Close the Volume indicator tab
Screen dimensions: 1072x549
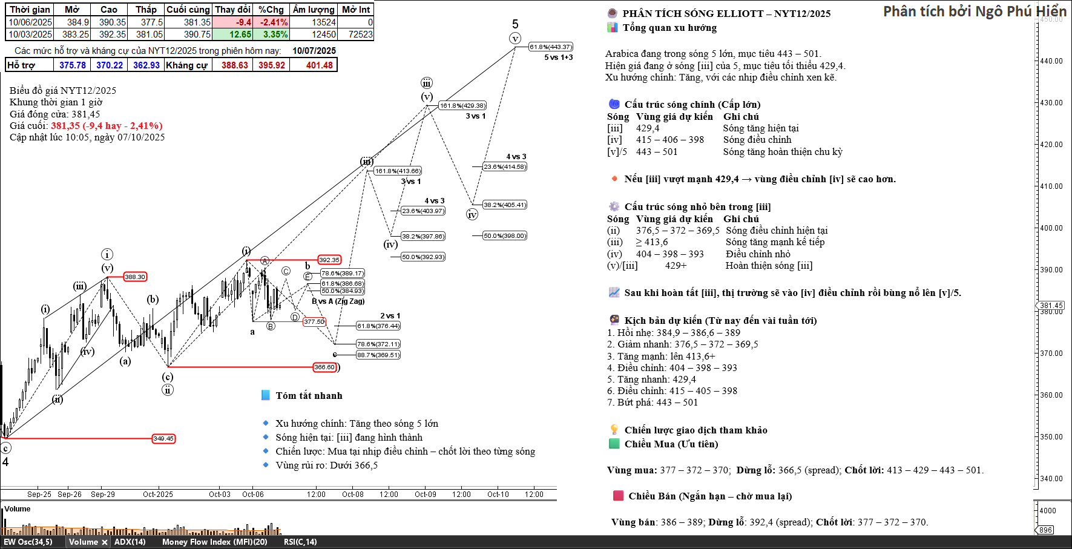click(104, 542)
